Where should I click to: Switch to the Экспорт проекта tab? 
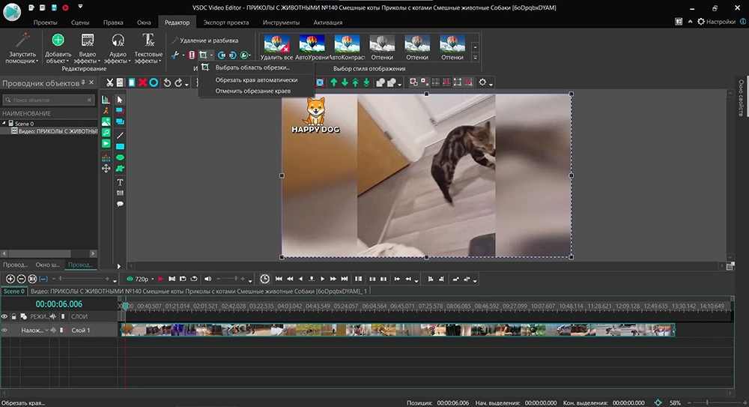(227, 23)
